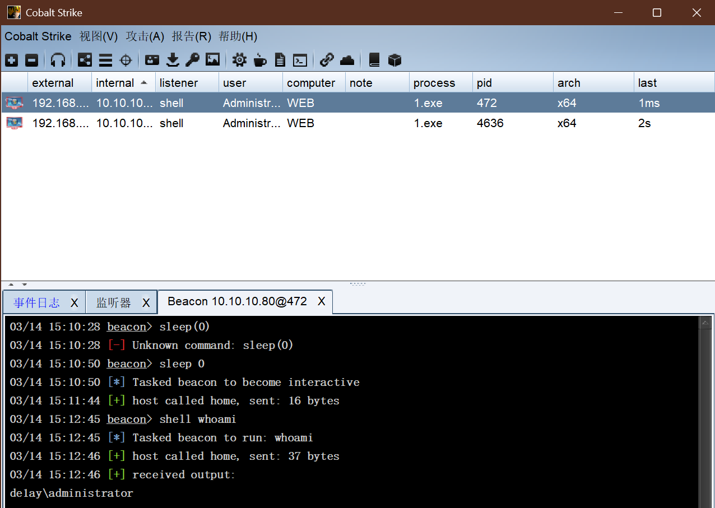Click the 'sent: 16 bytes' console line
The width and height of the screenshot is (715, 508).
(x=174, y=400)
